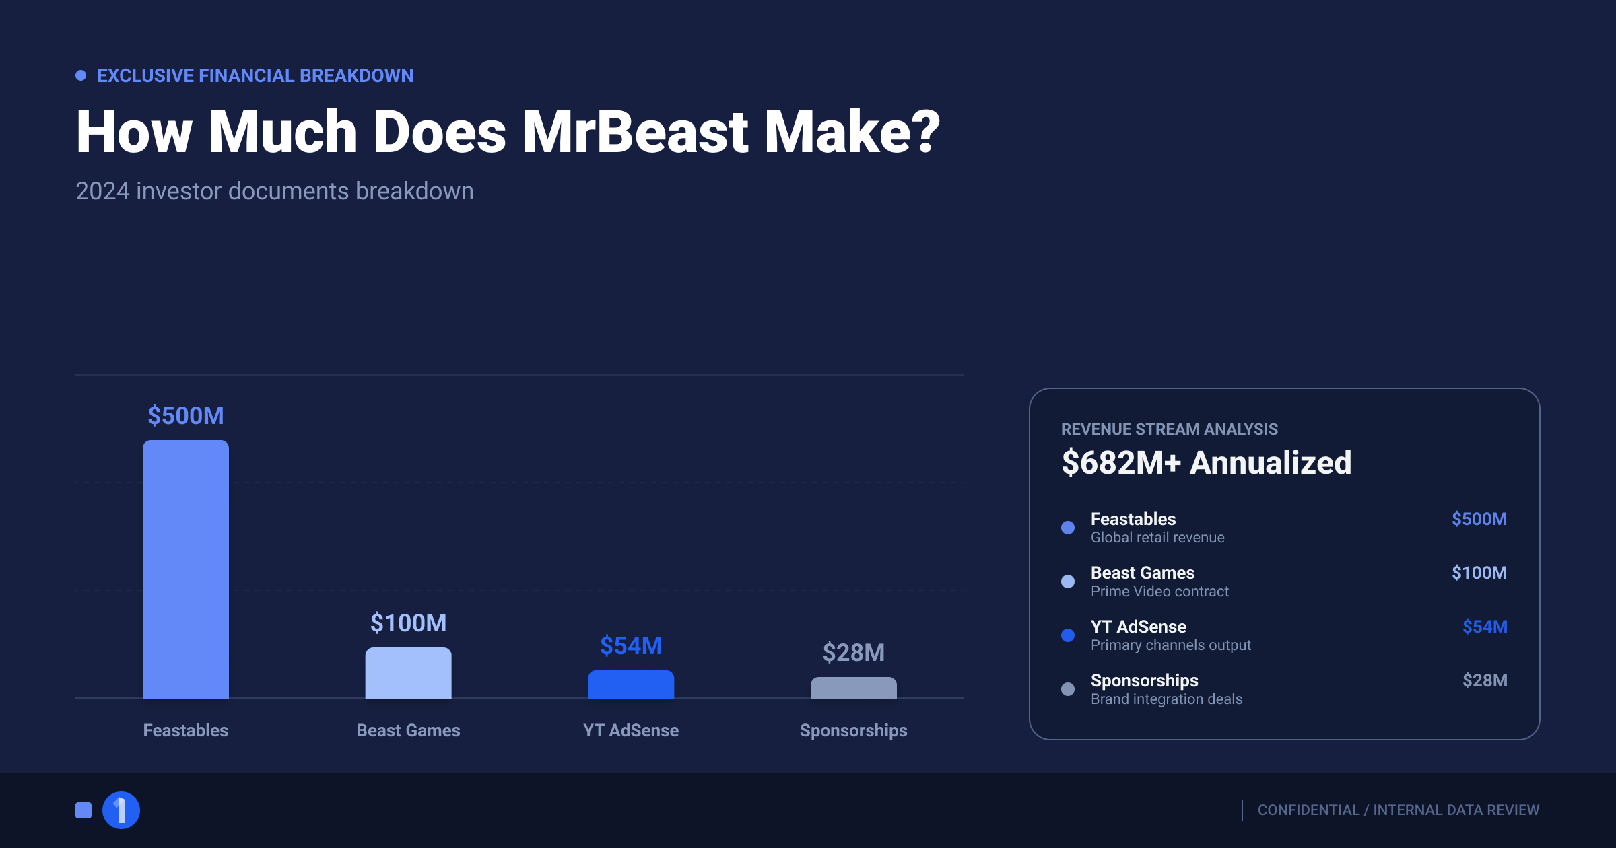1616x848 pixels.
Task: Click the $54M value in revenue panel
Action: click(1485, 627)
